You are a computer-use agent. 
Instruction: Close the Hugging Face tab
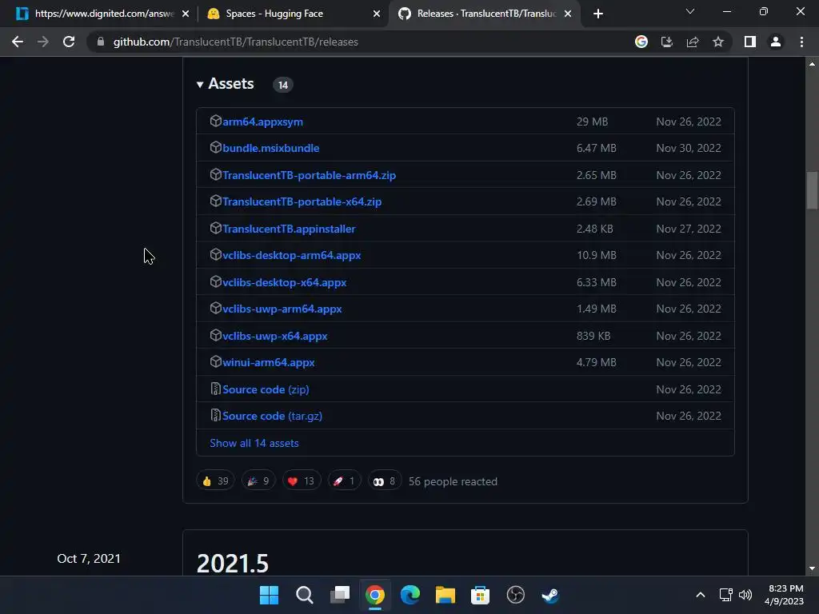[x=377, y=14]
